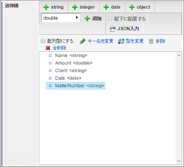The width and height of the screenshot is (184, 167).
Task: Click the 追加 button label
Action: [97, 19]
